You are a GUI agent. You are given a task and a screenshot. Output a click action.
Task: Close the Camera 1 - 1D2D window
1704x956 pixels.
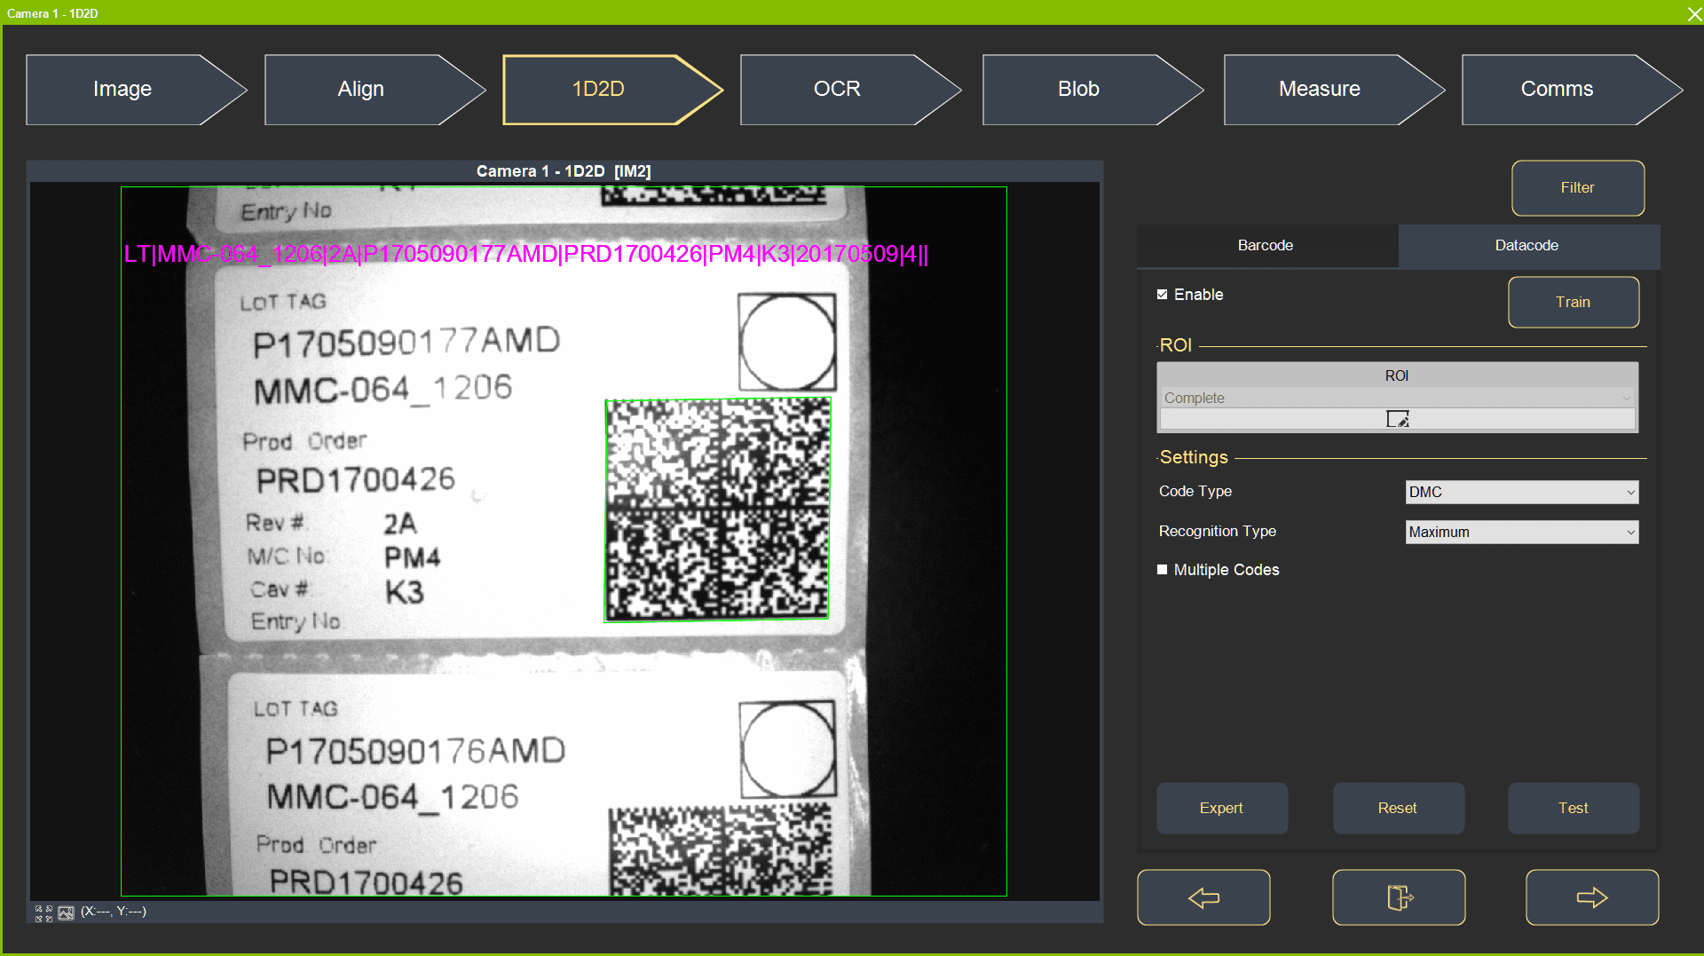click(1694, 13)
